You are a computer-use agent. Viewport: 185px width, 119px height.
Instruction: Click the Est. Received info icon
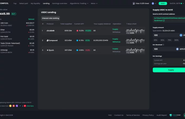(163, 45)
